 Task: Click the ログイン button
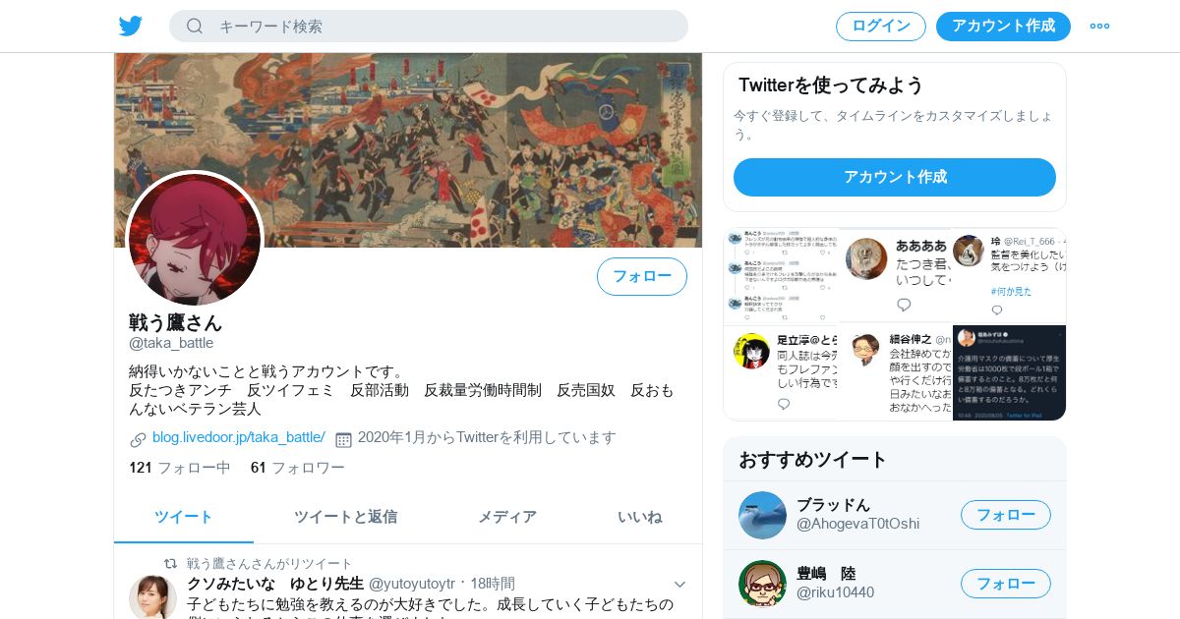pyautogui.click(x=881, y=26)
